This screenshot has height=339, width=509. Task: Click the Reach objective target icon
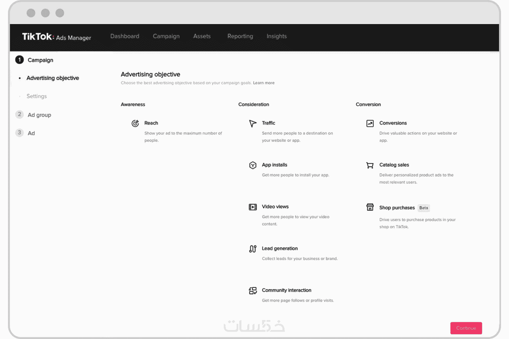pyautogui.click(x=135, y=123)
